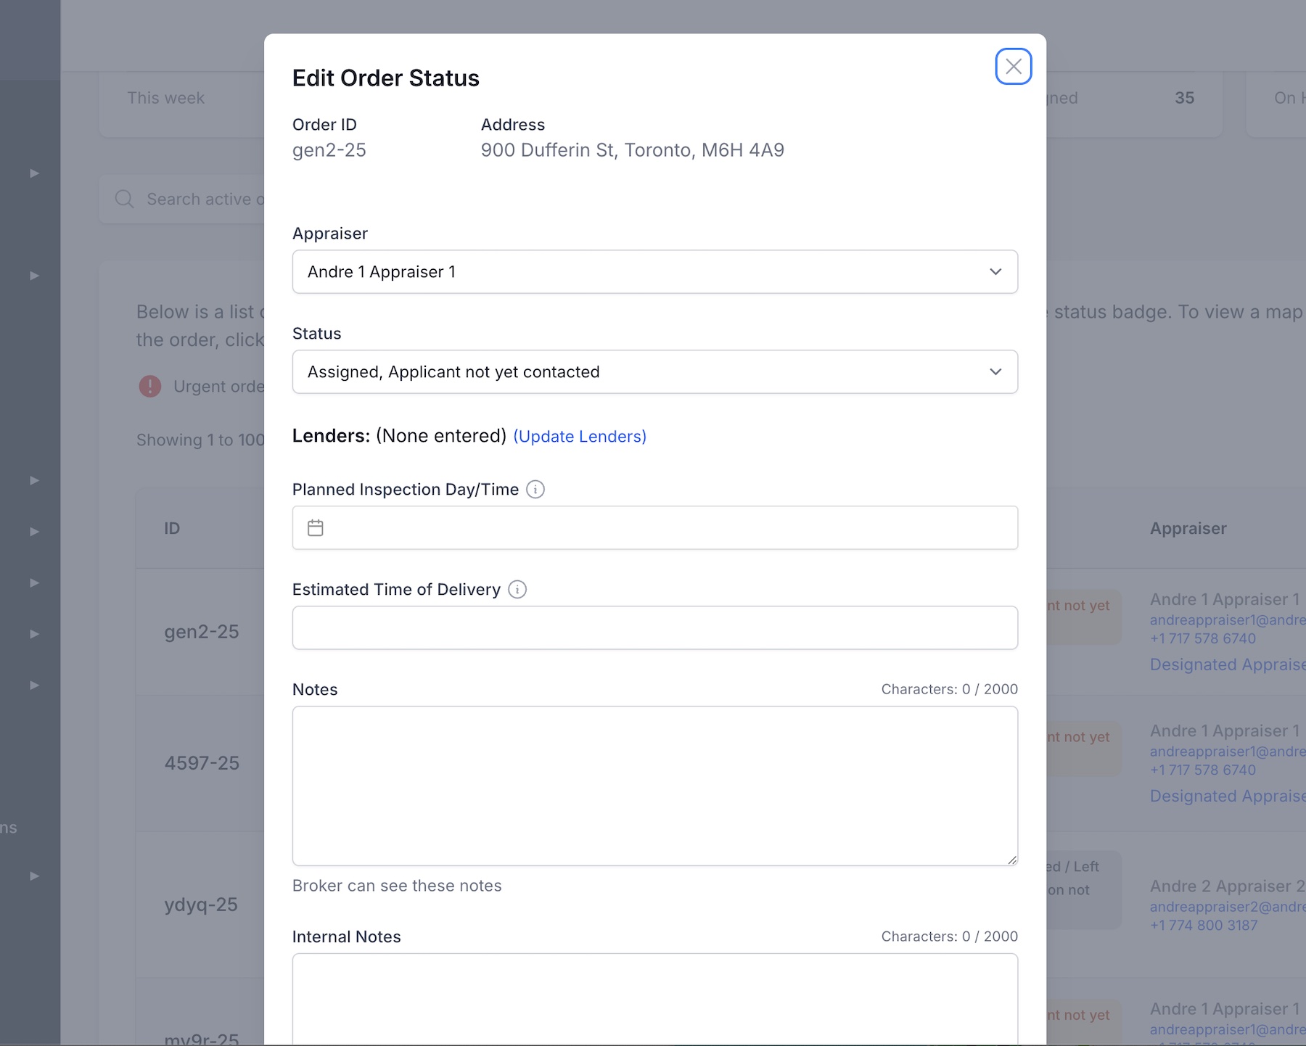Click the Appraiser column header

click(x=1188, y=529)
